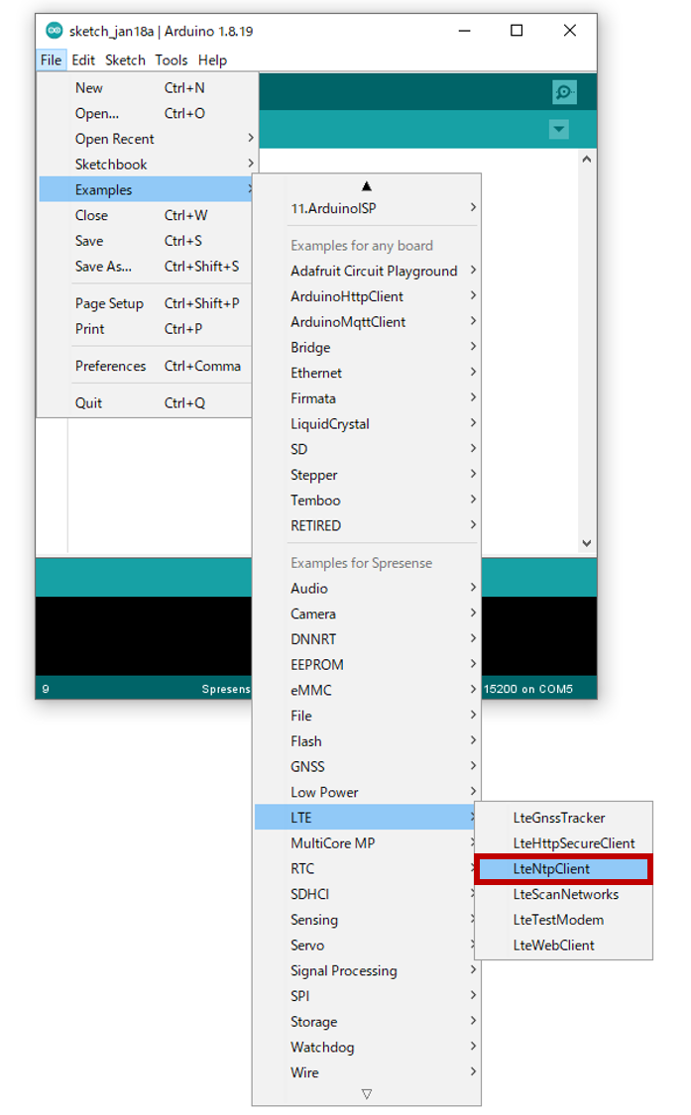Select the Examples menu entry
This screenshot has height=1115, width=691.
click(146, 190)
